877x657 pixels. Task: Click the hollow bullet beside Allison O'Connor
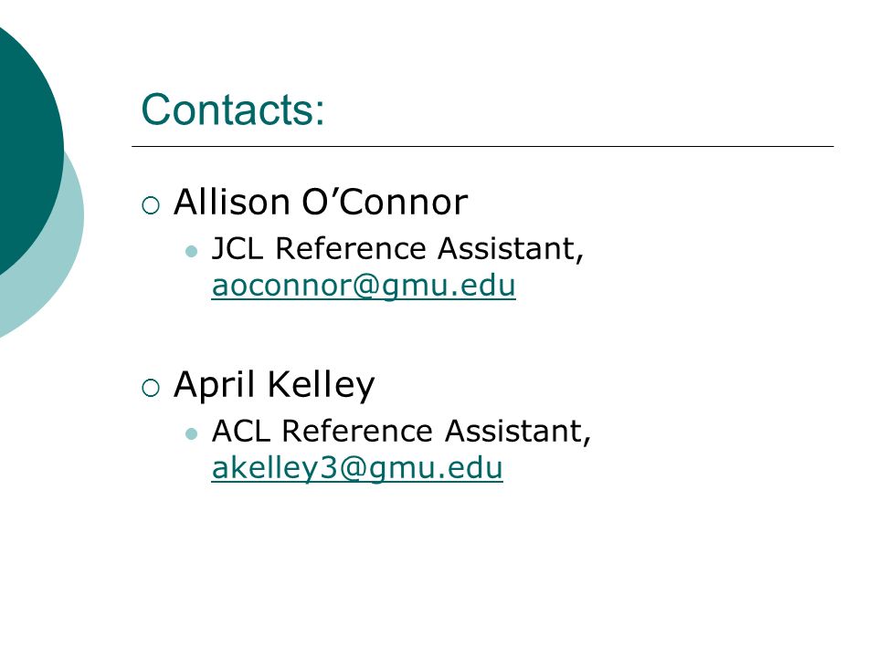click(151, 205)
